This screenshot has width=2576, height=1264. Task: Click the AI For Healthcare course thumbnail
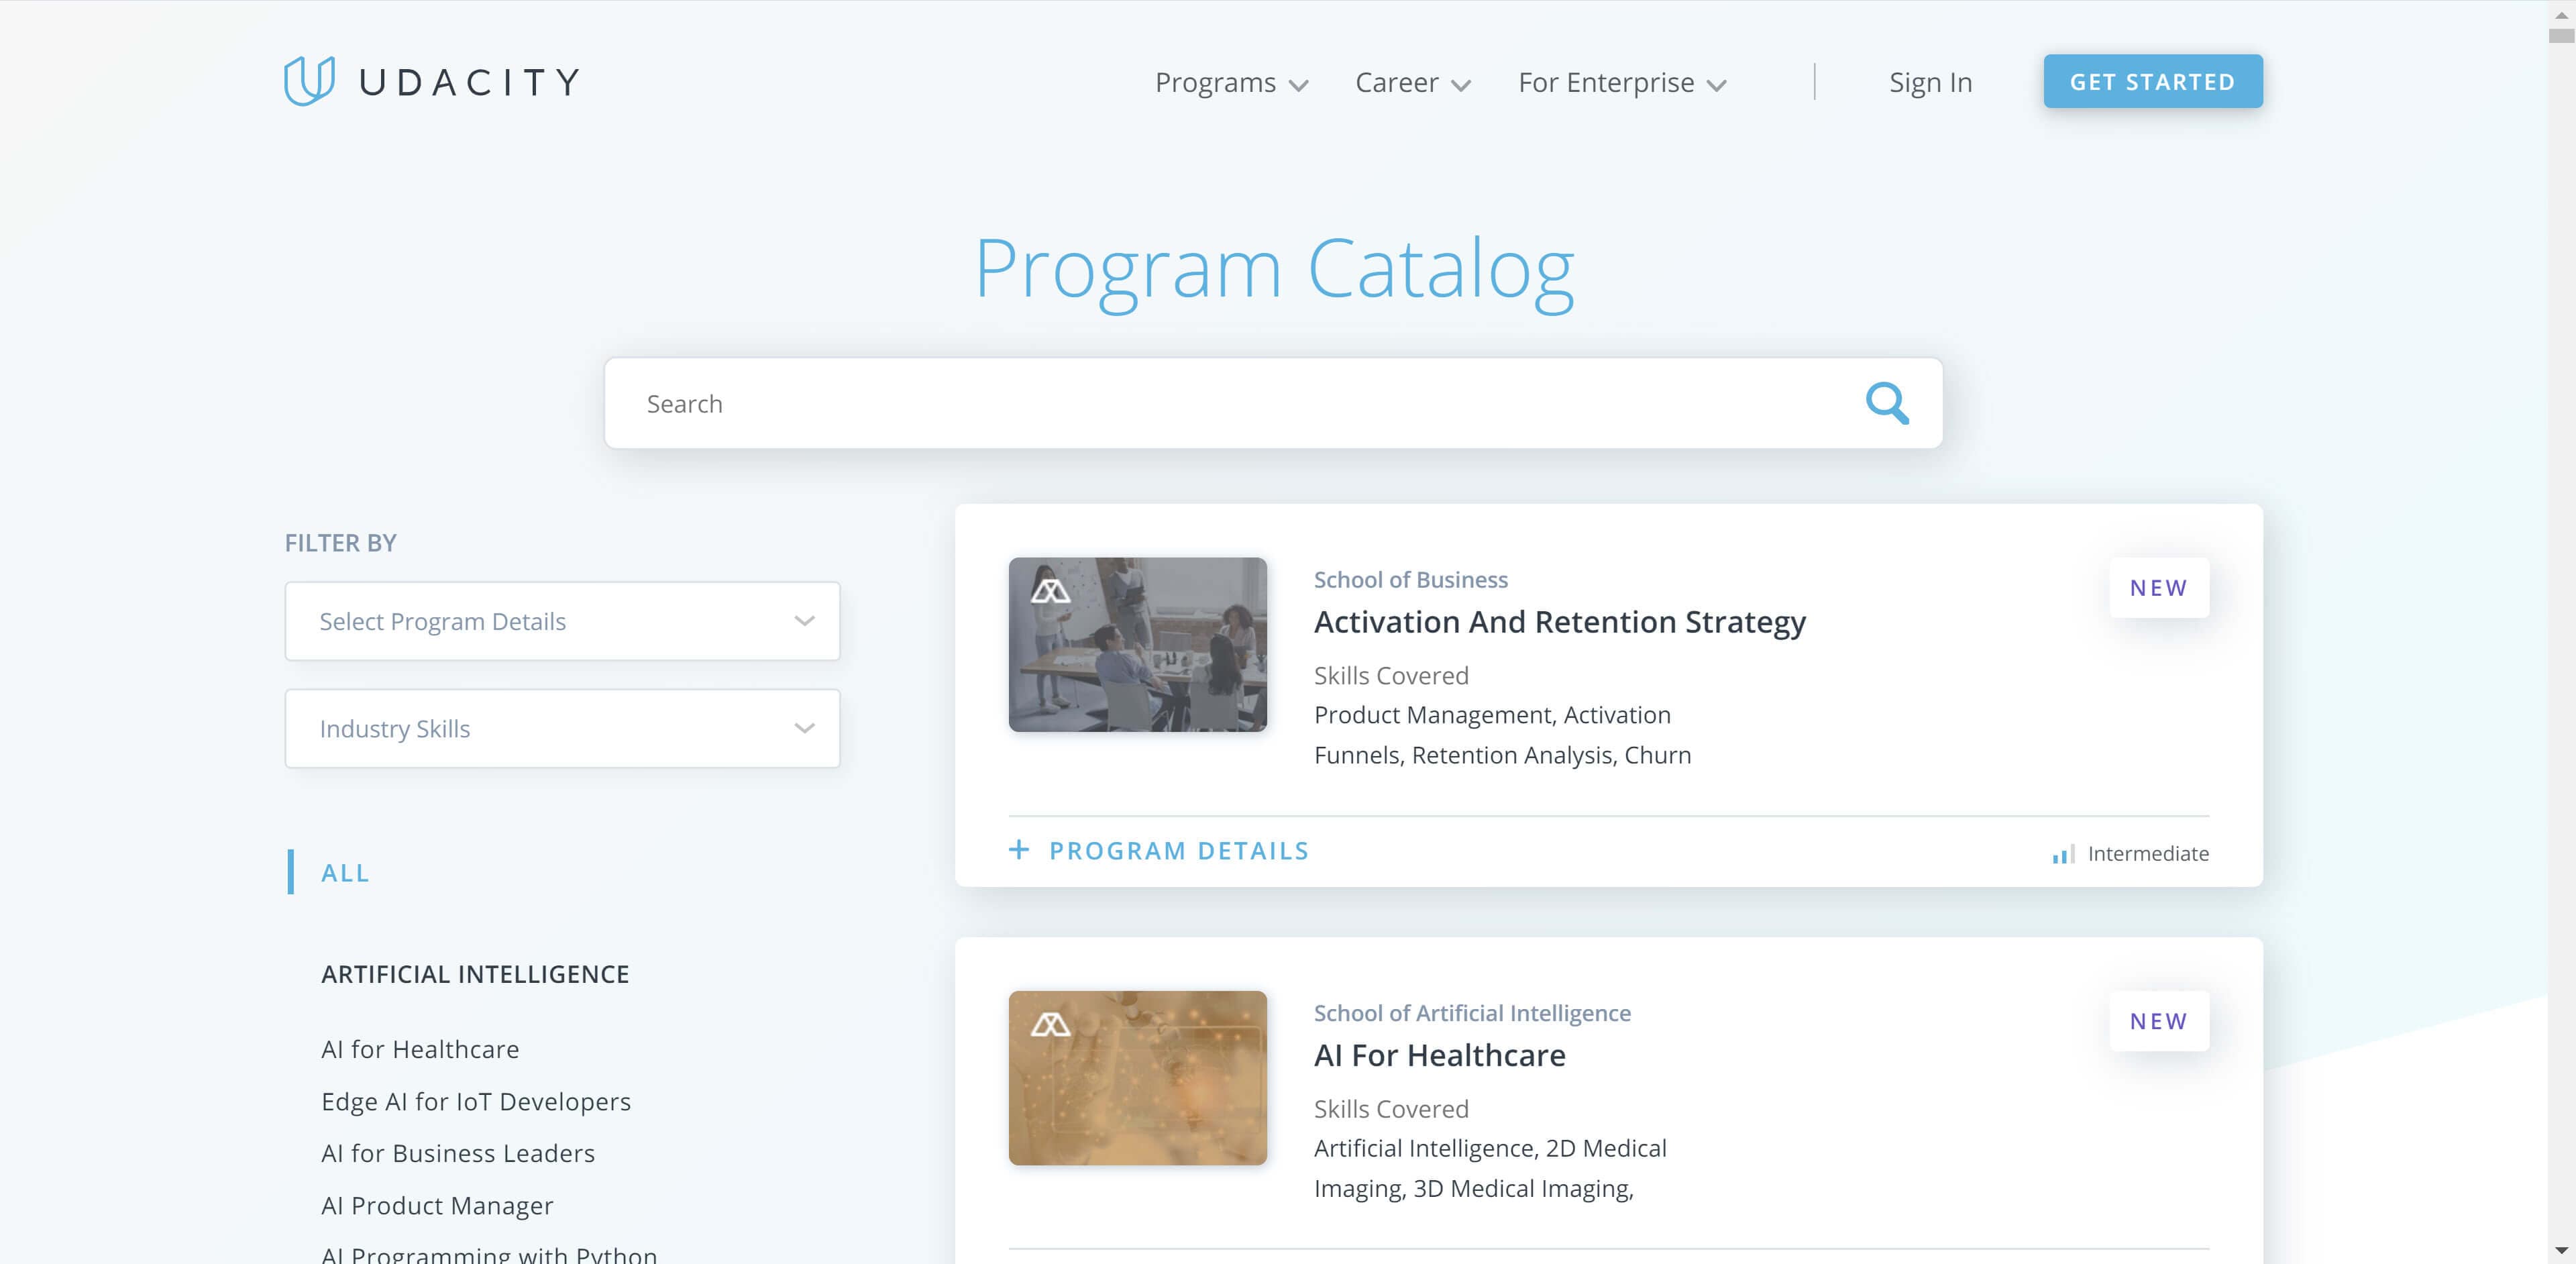(1137, 1077)
